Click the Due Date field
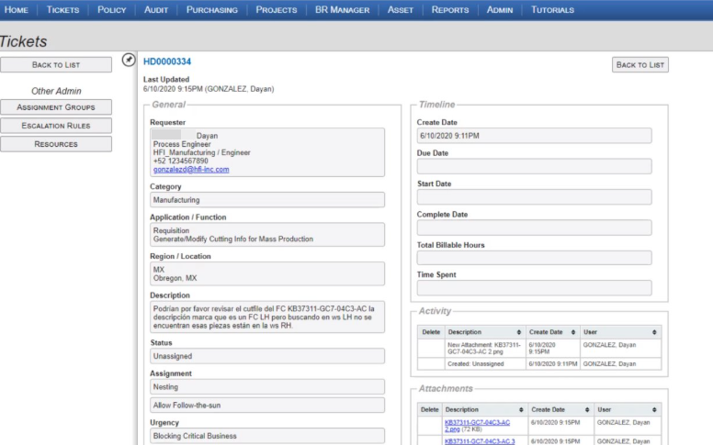This screenshot has width=713, height=445. click(x=534, y=166)
